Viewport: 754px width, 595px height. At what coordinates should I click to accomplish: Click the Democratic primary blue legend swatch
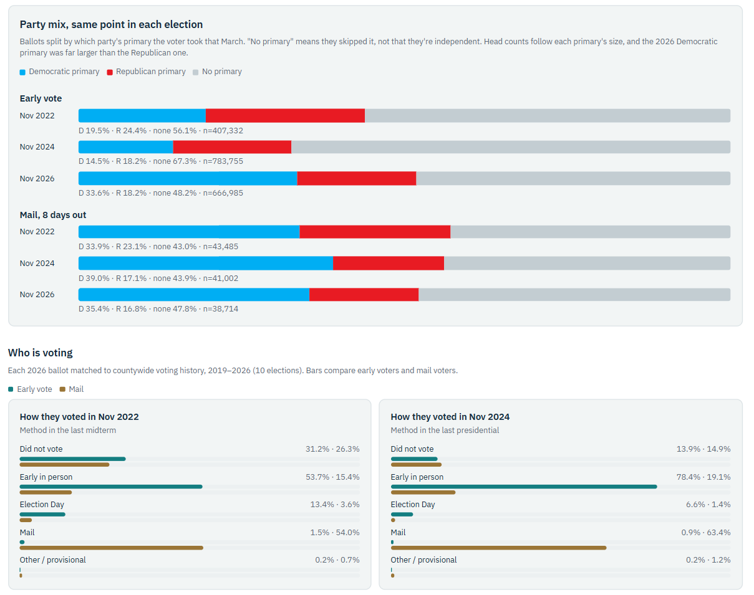tap(23, 72)
